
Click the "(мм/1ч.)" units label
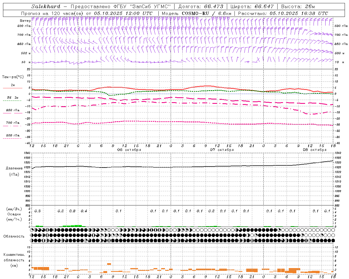tap(14, 219)
